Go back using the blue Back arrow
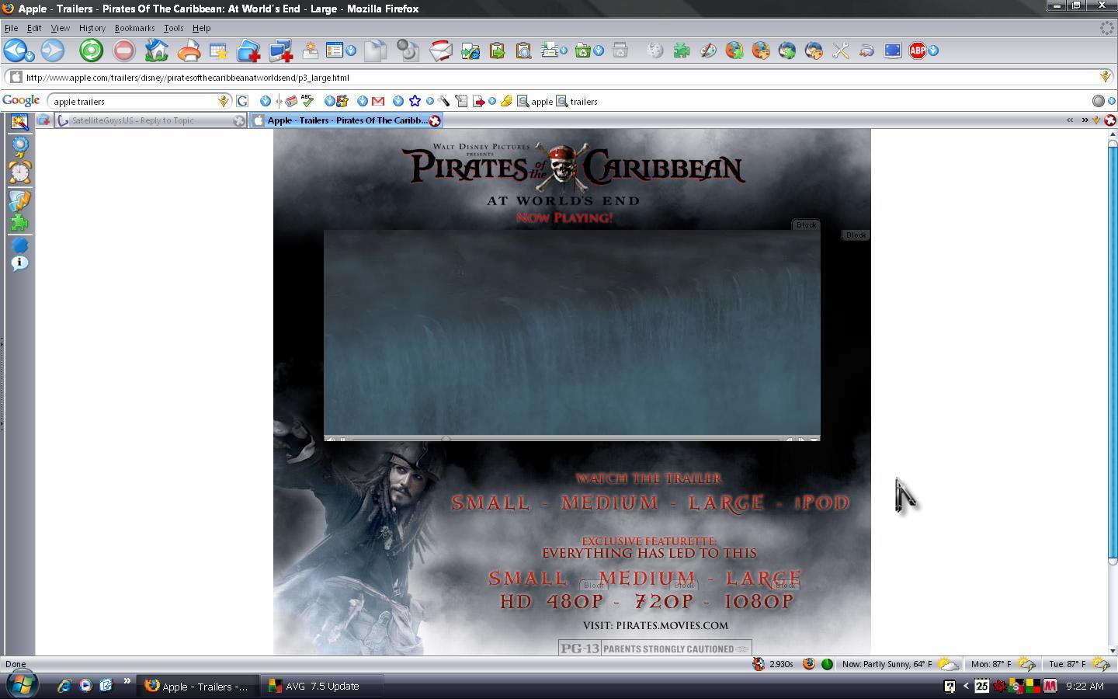 [16, 50]
